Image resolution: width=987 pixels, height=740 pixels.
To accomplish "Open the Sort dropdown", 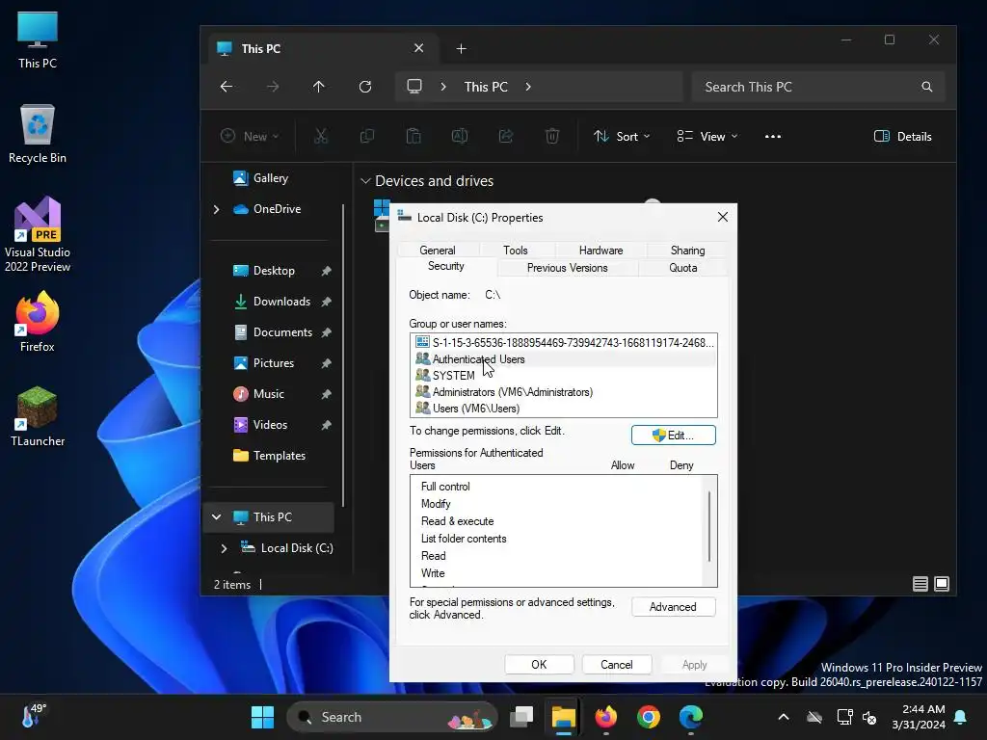I will [622, 137].
